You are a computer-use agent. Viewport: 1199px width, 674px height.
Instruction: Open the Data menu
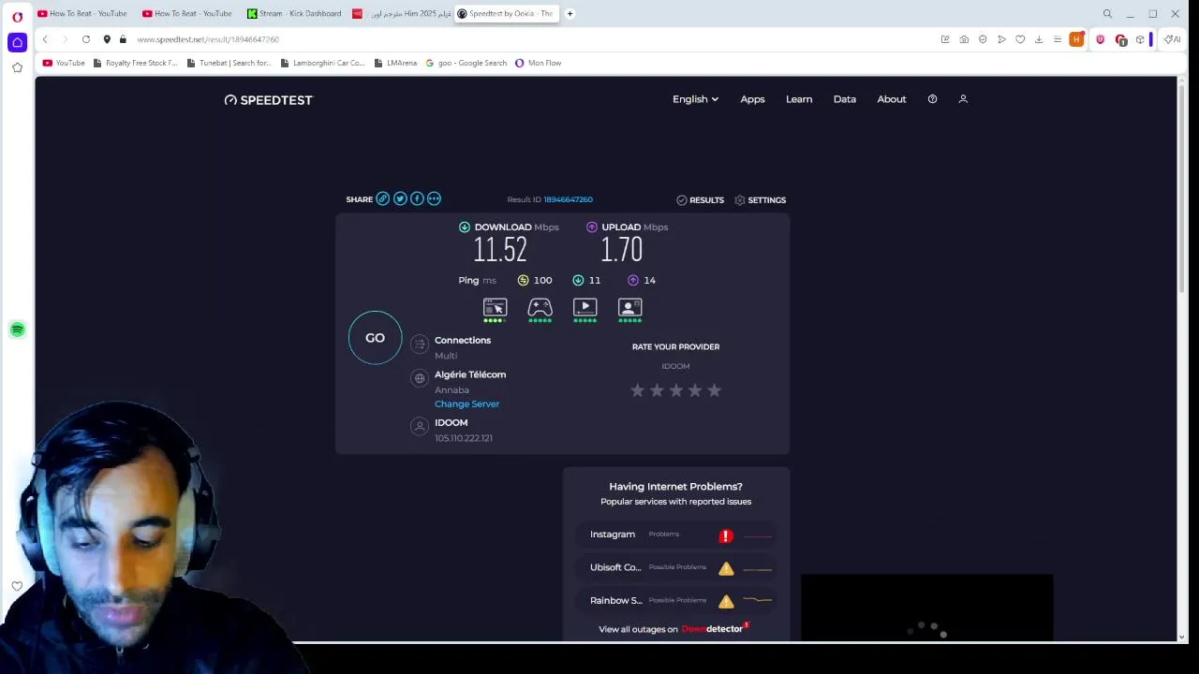845,99
